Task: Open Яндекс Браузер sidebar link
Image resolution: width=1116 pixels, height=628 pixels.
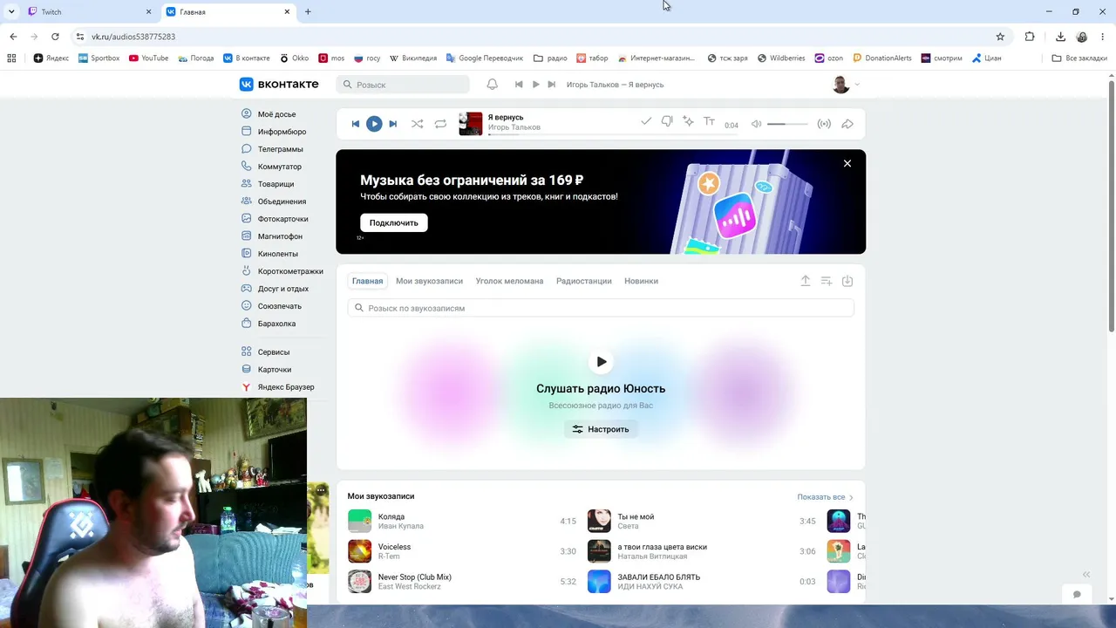Action: pyautogui.click(x=277, y=387)
